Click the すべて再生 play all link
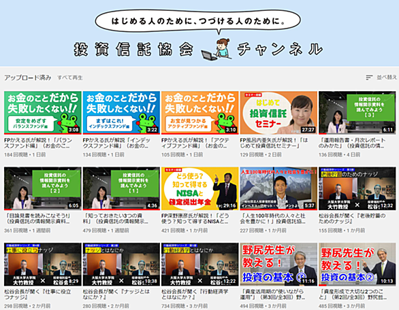The image size is (399, 310). click(70, 77)
